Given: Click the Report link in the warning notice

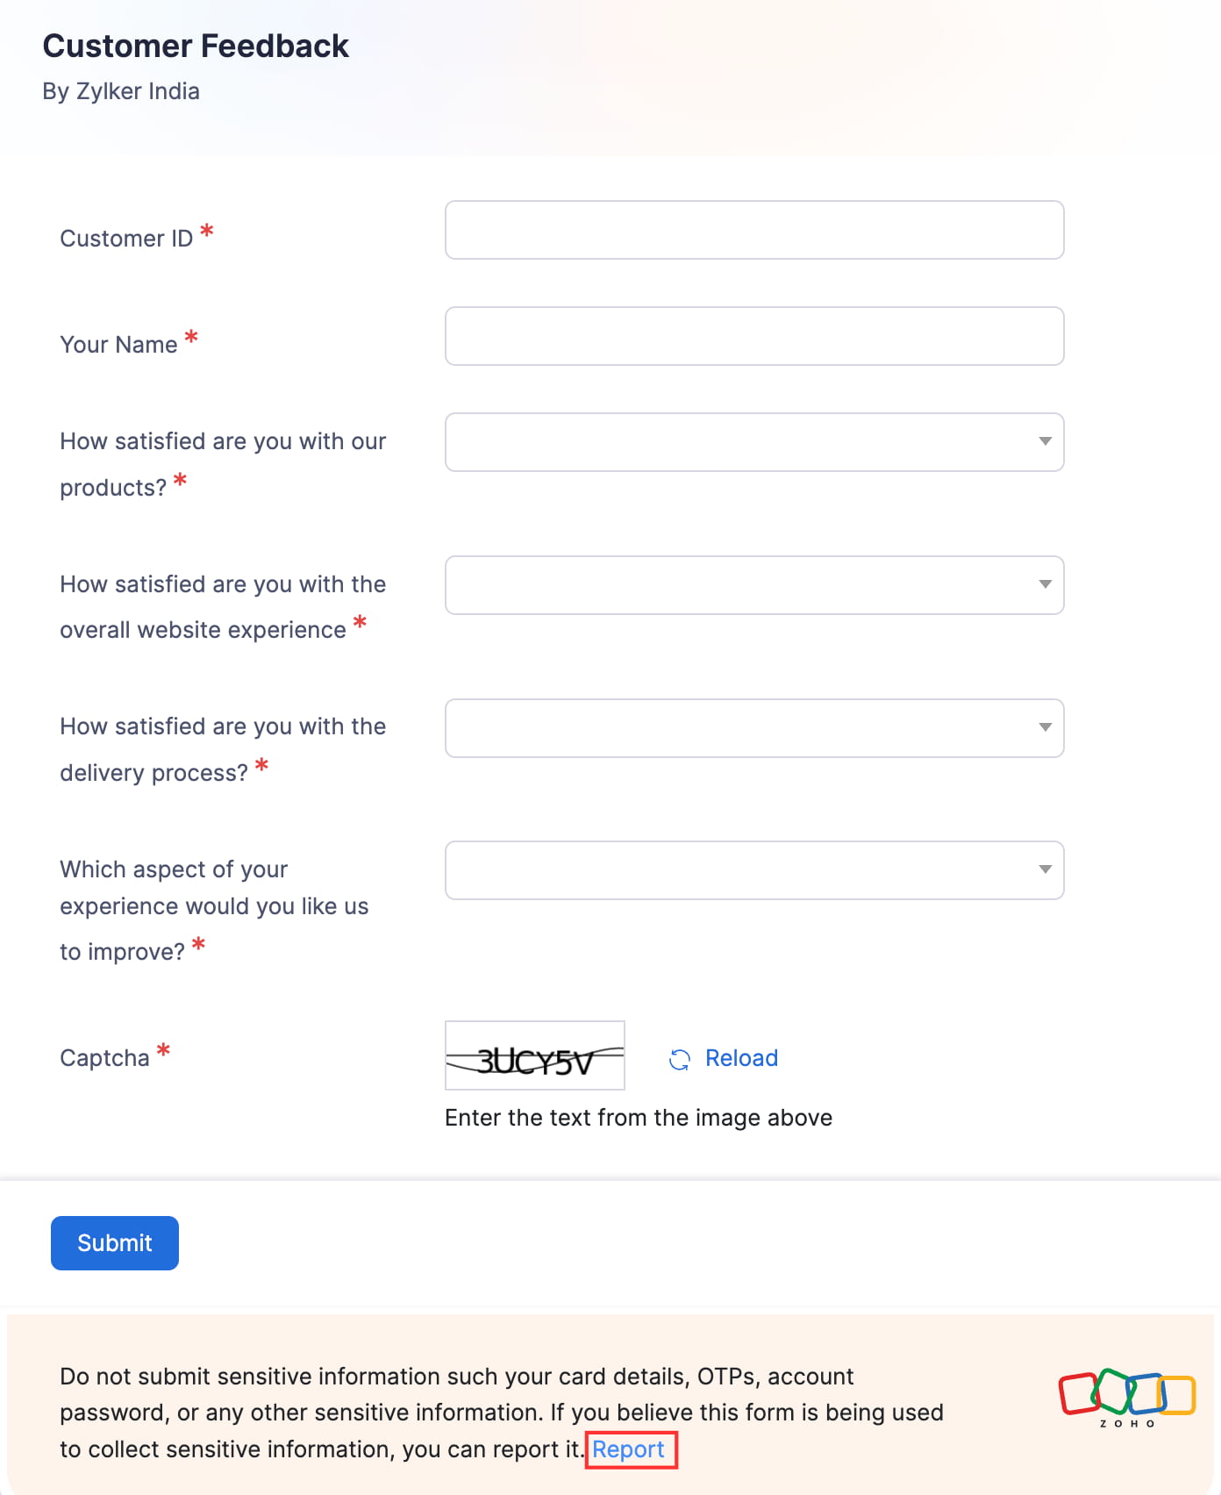Looking at the screenshot, I should point(629,1449).
